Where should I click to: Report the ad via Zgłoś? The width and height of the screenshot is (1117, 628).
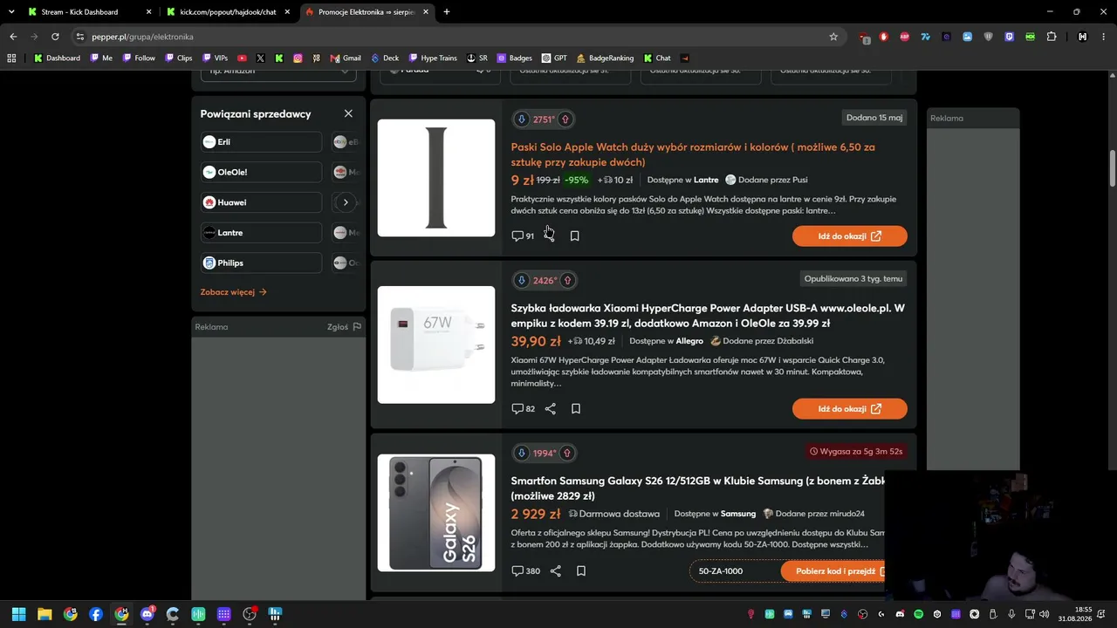click(344, 327)
